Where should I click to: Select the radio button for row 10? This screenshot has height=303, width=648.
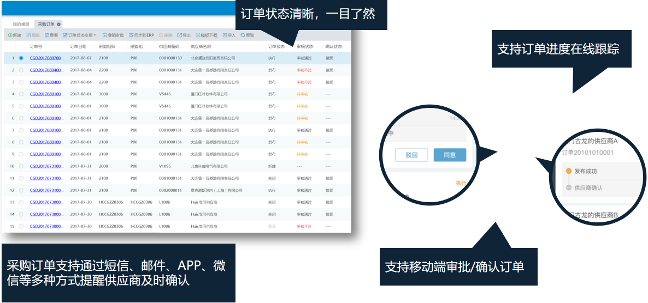pyautogui.click(x=21, y=166)
